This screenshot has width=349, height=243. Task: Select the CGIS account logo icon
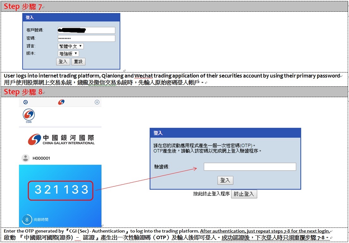pos(29,116)
